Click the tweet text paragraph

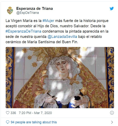(57, 31)
